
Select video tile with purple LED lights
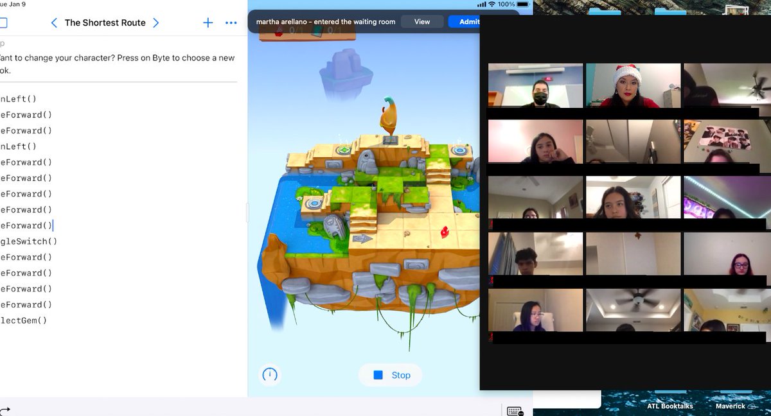(727, 198)
